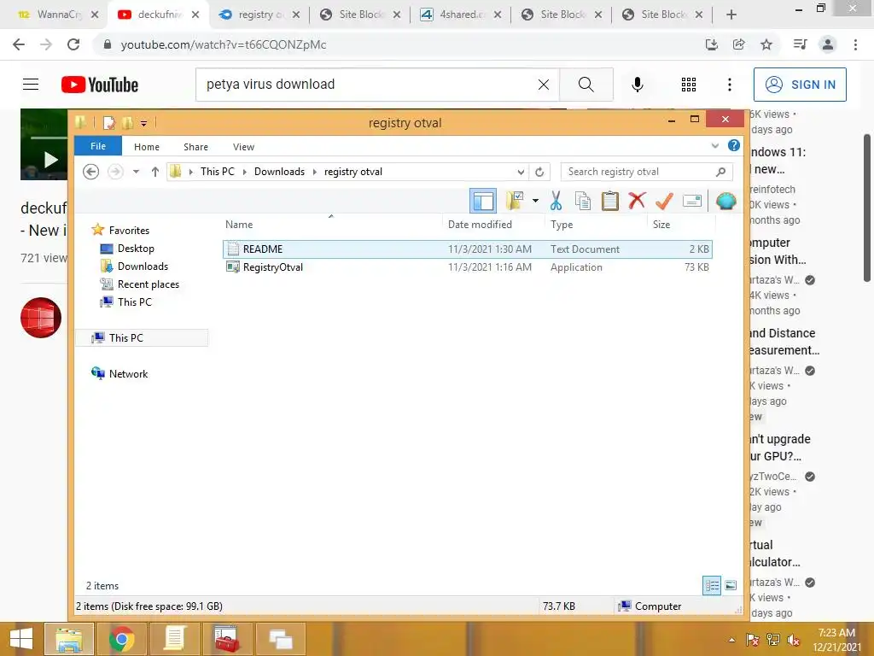874x656 pixels.
Task: Open Recent places in Favorites
Action: tap(149, 284)
